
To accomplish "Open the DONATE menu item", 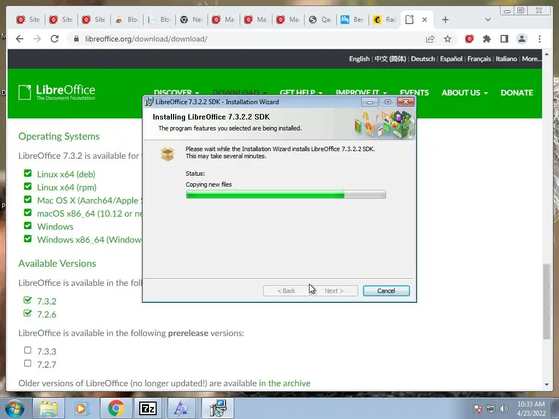I will 516,93.
